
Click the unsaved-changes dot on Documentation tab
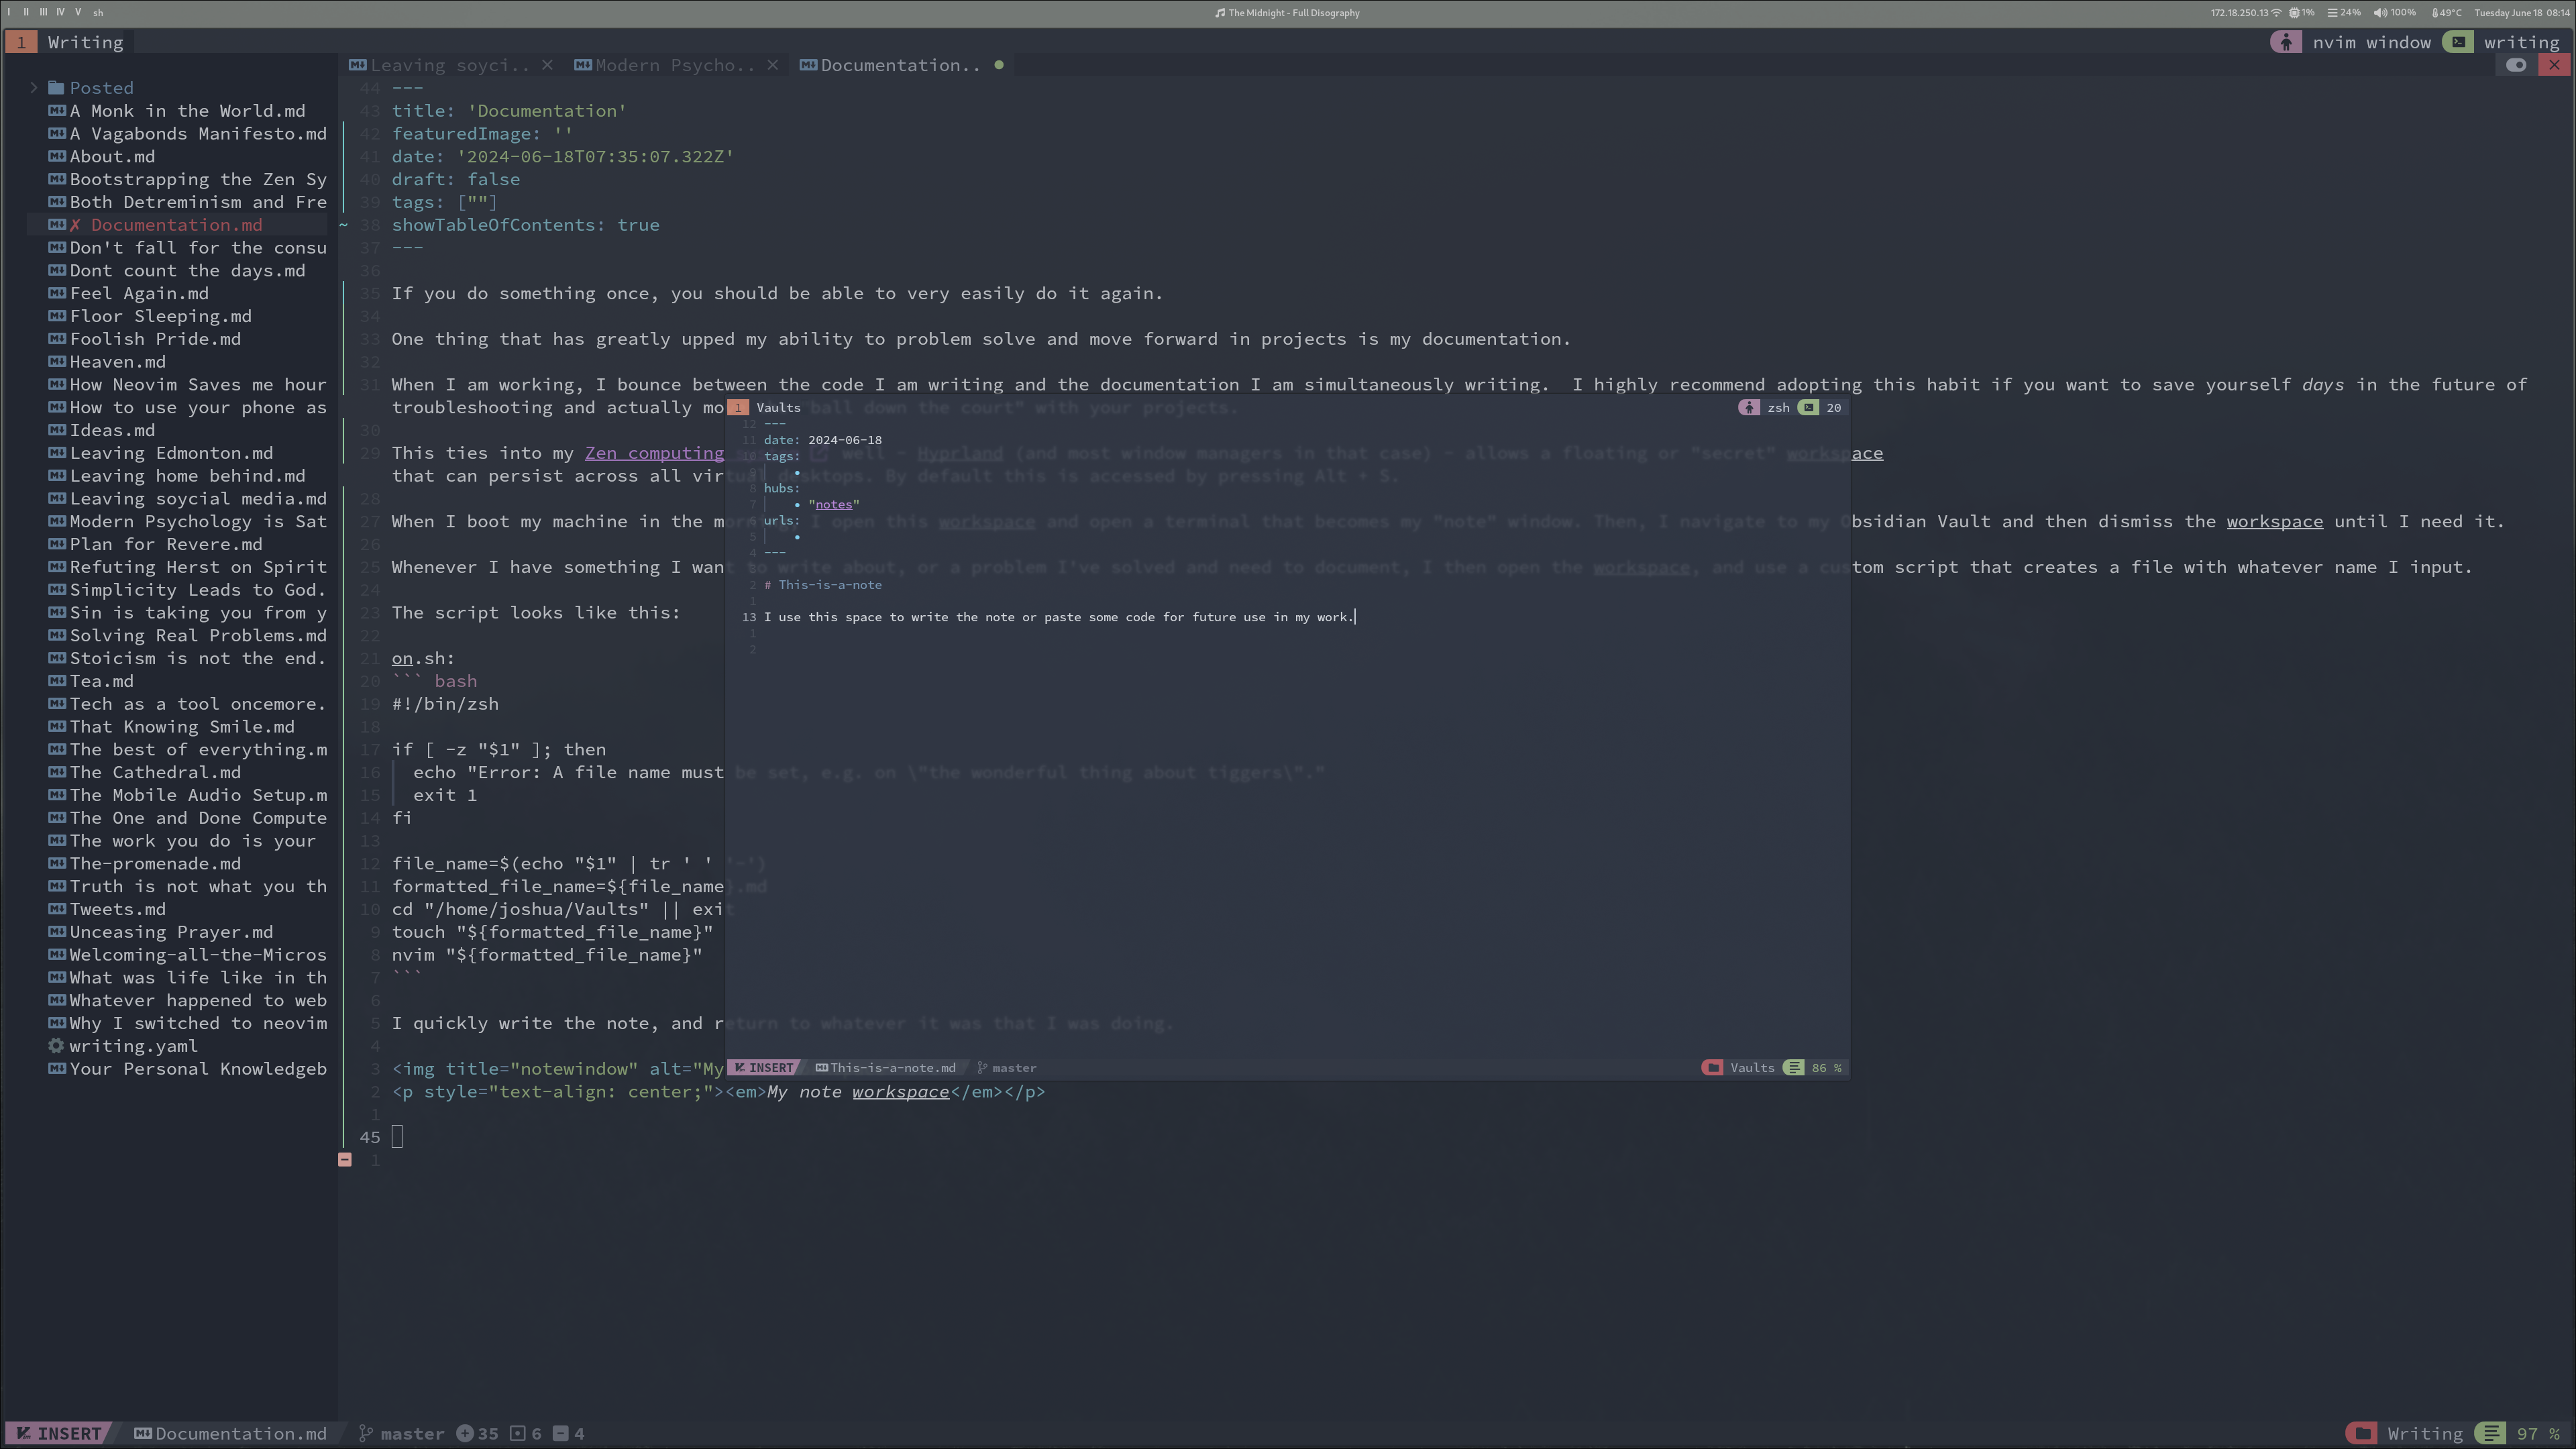click(998, 65)
